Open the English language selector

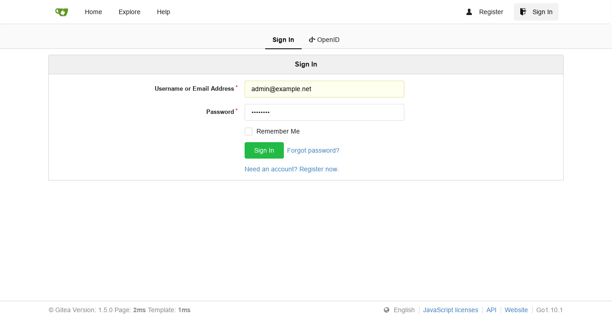coord(404,310)
